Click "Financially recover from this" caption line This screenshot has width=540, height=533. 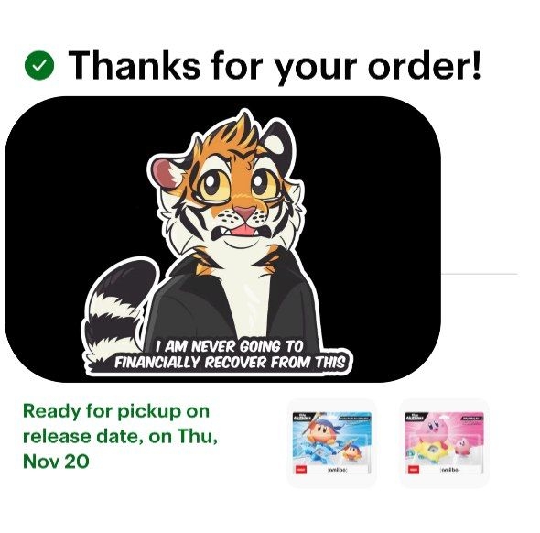point(230,362)
